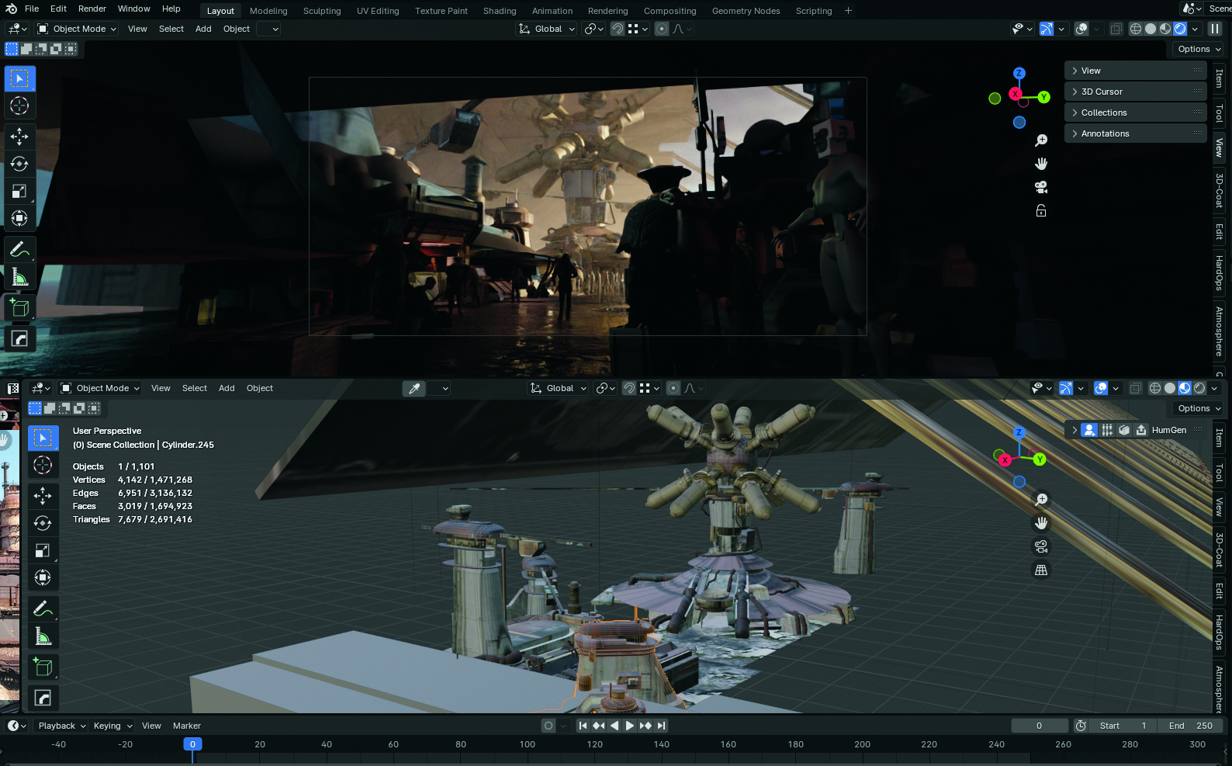Open Object Mode dropdown in the upper viewport
The height and width of the screenshot is (766, 1232).
pos(77,29)
